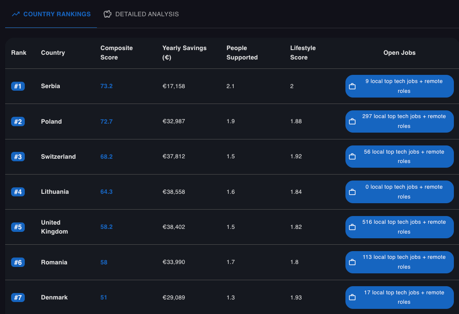Click composite score 72.7
Viewport: 459px width, 314px height.
pos(107,121)
